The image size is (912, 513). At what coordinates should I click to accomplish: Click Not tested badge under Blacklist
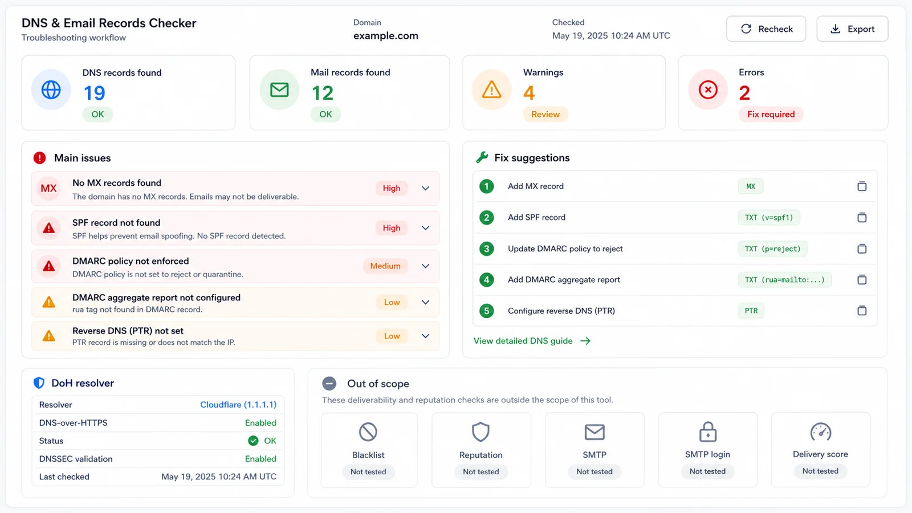[368, 472]
